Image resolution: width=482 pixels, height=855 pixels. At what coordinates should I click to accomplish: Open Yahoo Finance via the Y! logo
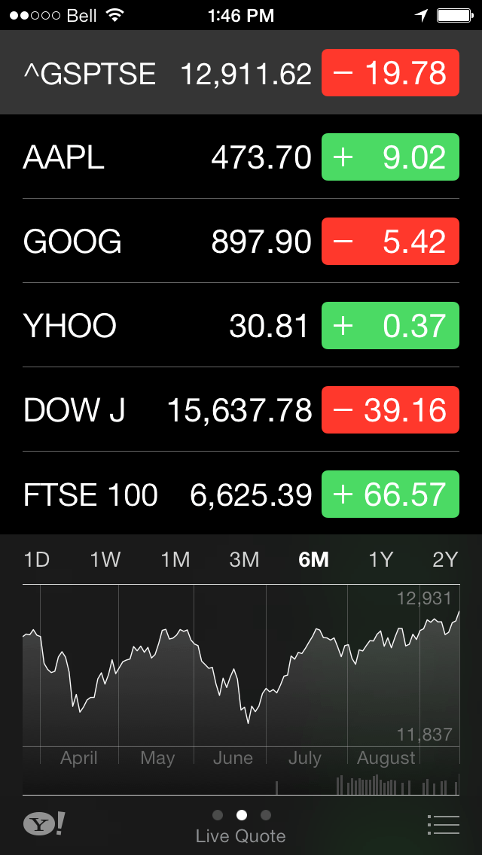(x=44, y=823)
